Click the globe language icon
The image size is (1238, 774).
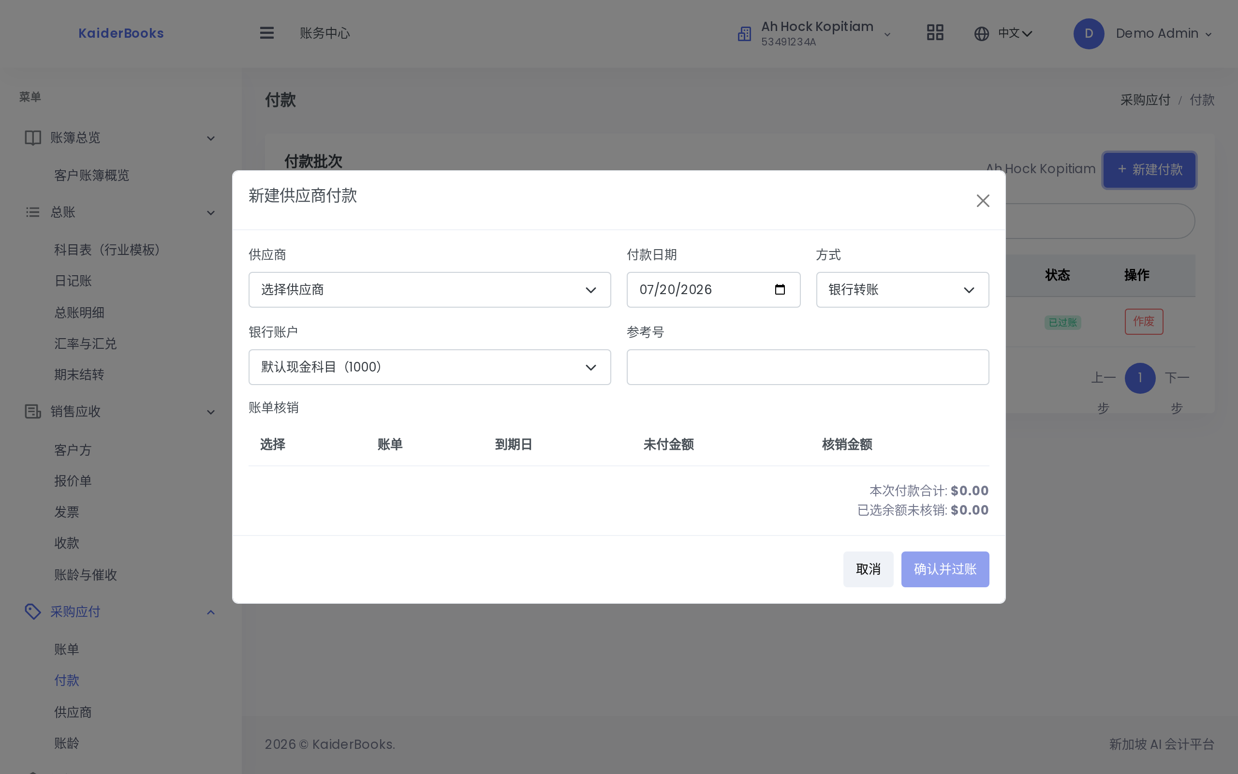(x=981, y=34)
